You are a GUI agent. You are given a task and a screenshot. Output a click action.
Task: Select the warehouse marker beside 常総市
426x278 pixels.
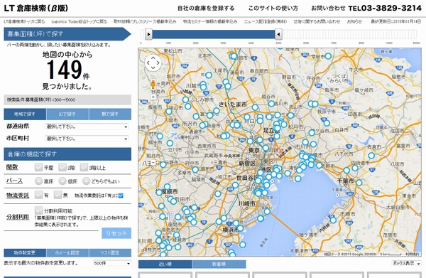[x=328, y=56]
